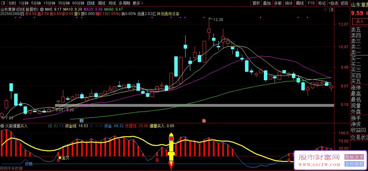Click the 叠加 overlay button
Image resolution: width=368 pixels, height=171 pixels.
point(267,3)
